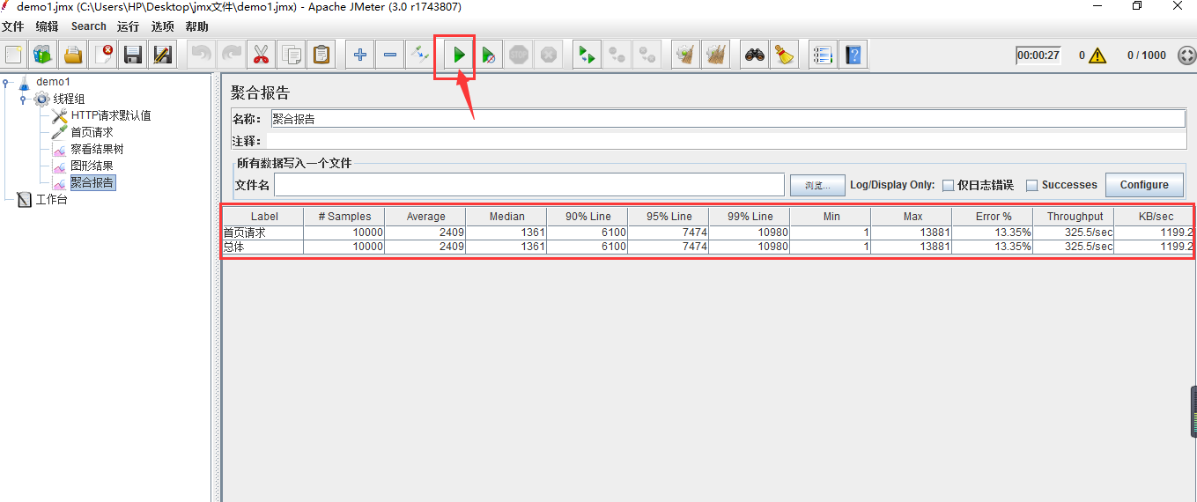The image size is (1197, 502).
Task: Collapse the 线程组 tree node
Action: (x=24, y=100)
